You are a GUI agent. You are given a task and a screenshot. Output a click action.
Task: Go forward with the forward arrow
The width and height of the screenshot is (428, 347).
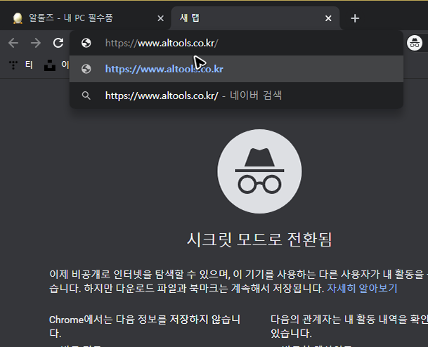click(35, 43)
